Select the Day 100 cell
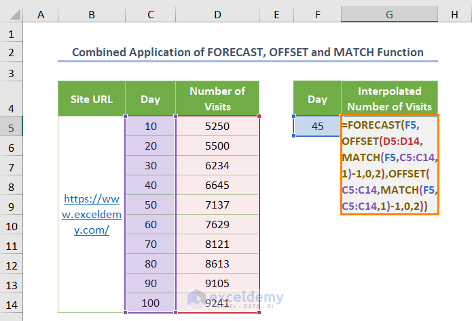The width and height of the screenshot is (472, 321). [x=150, y=303]
